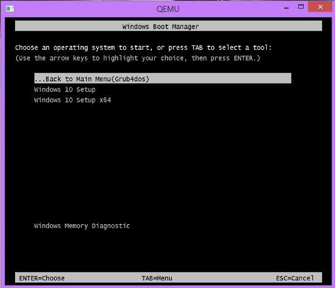Maximize the QEMU window

301,7
